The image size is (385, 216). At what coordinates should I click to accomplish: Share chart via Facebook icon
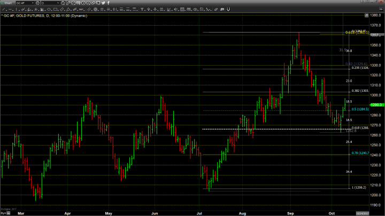[109, 3]
